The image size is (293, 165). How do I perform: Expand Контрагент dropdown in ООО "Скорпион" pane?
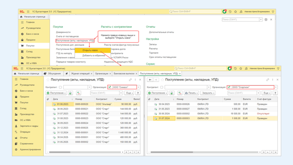coord(208,87)
